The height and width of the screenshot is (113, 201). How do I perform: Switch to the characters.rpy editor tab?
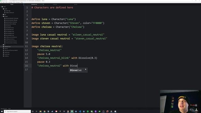34,4
